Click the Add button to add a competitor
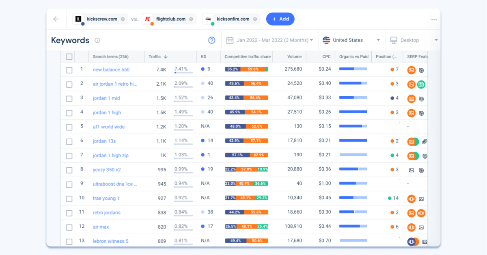Image resolution: width=487 pixels, height=255 pixels. click(280, 19)
